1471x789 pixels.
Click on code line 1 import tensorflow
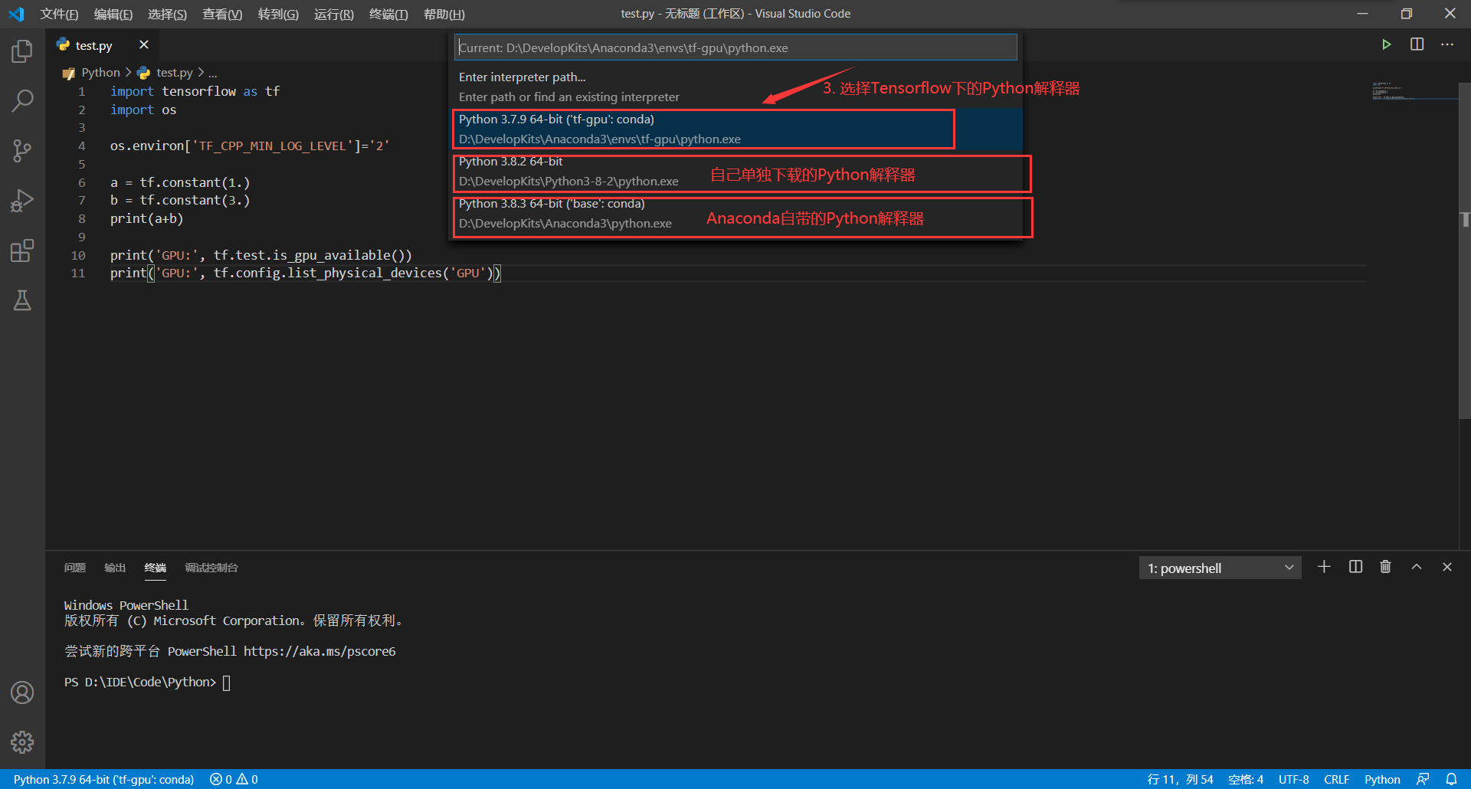[195, 91]
